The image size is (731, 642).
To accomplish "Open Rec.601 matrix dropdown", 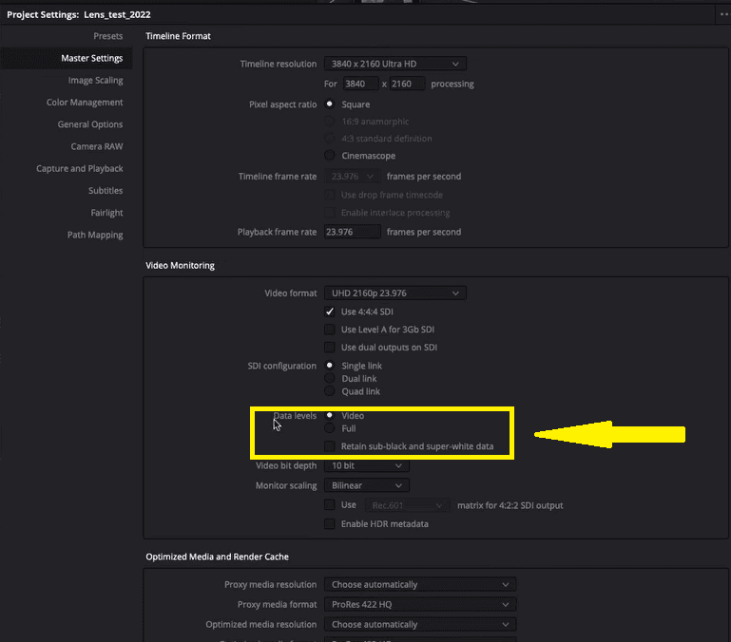I will 408,505.
